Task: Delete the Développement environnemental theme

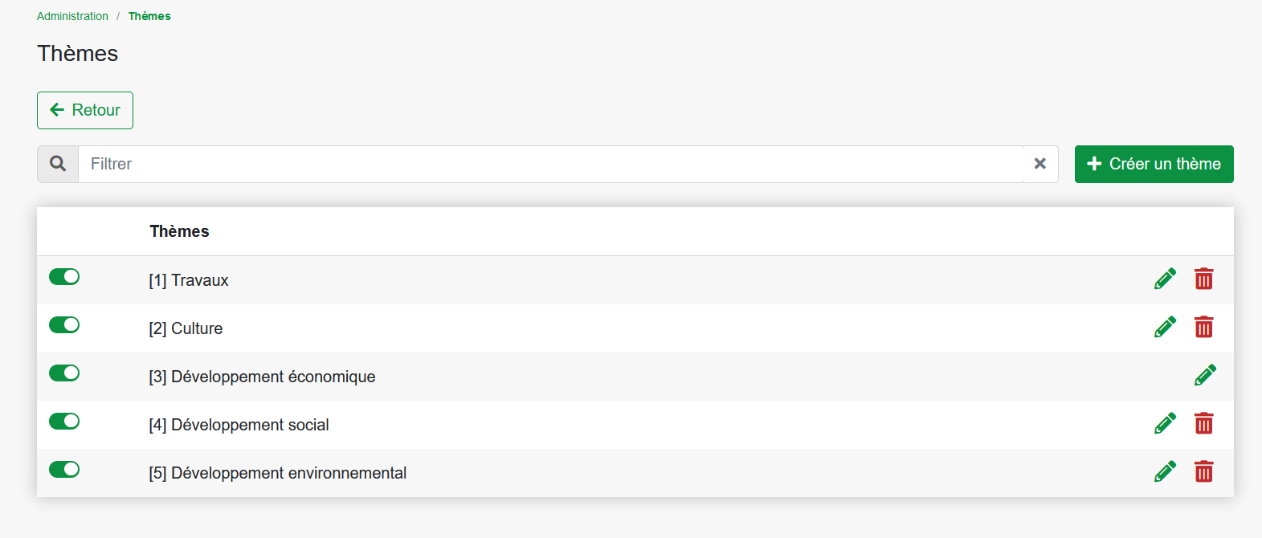Action: tap(1203, 471)
